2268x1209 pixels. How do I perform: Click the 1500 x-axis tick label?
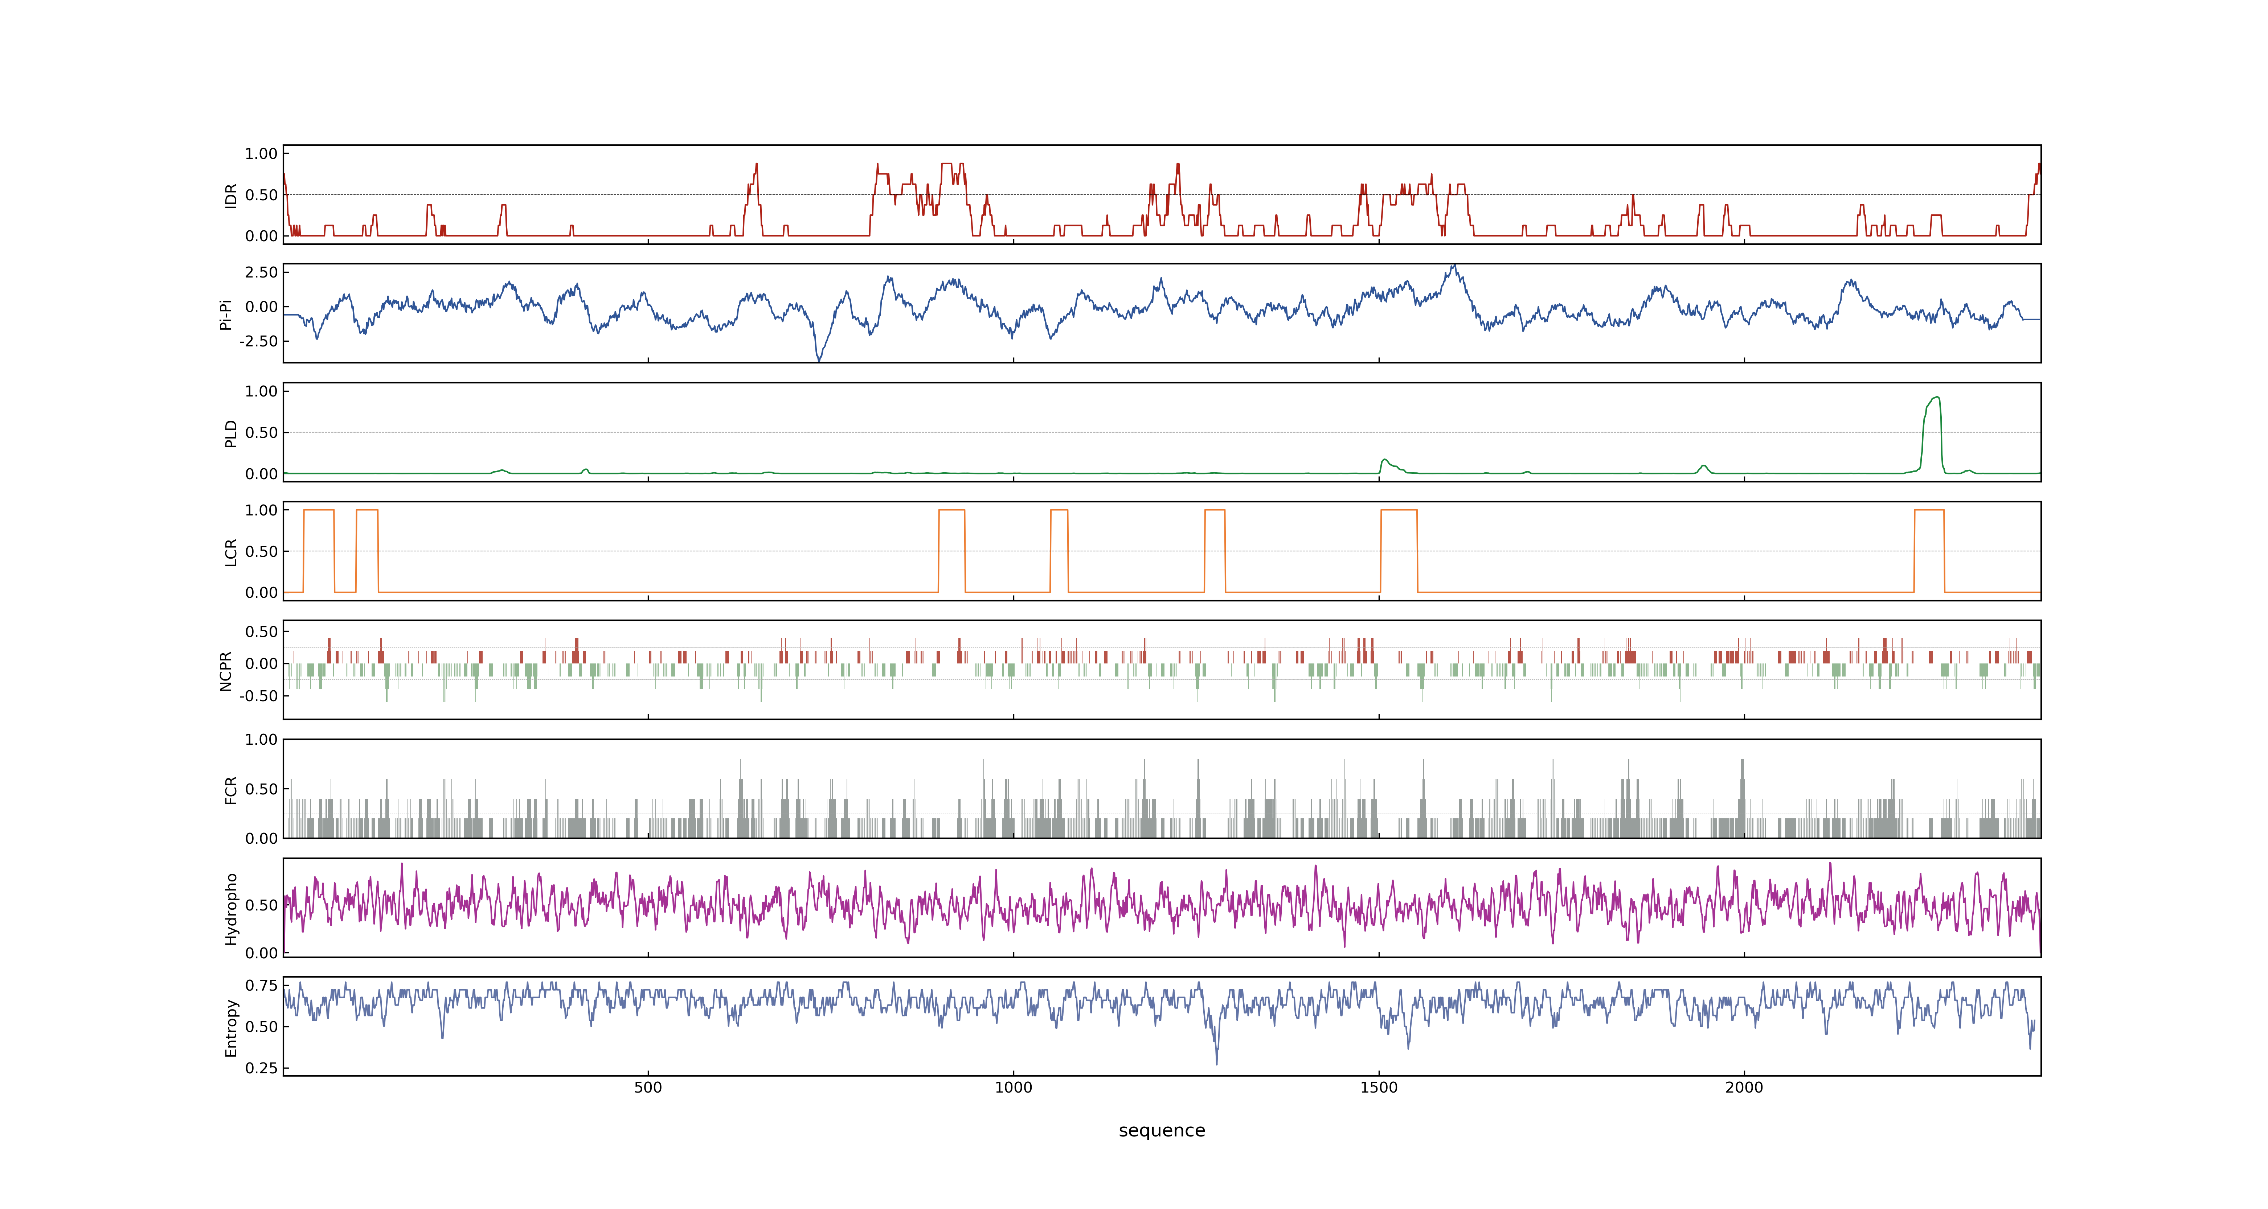pos(1379,1087)
